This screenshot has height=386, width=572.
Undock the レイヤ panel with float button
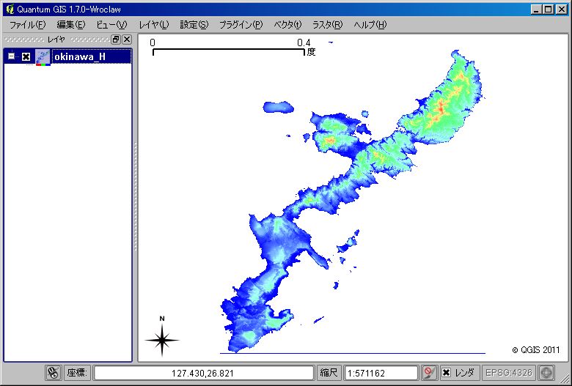pos(116,40)
